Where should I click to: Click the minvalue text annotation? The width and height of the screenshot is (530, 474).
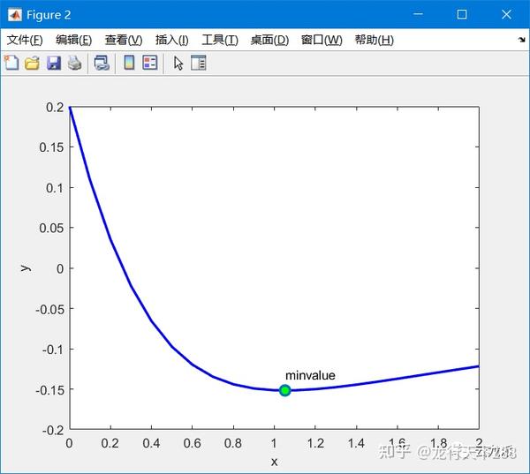(310, 375)
